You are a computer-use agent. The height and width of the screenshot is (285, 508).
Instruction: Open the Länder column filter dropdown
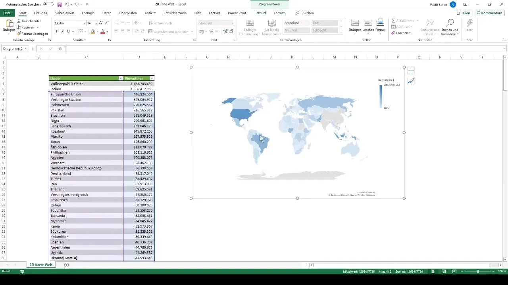121,78
